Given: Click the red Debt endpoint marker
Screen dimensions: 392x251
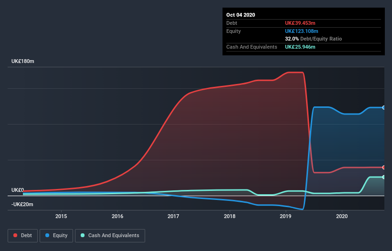Looking at the screenshot, I should point(384,167).
